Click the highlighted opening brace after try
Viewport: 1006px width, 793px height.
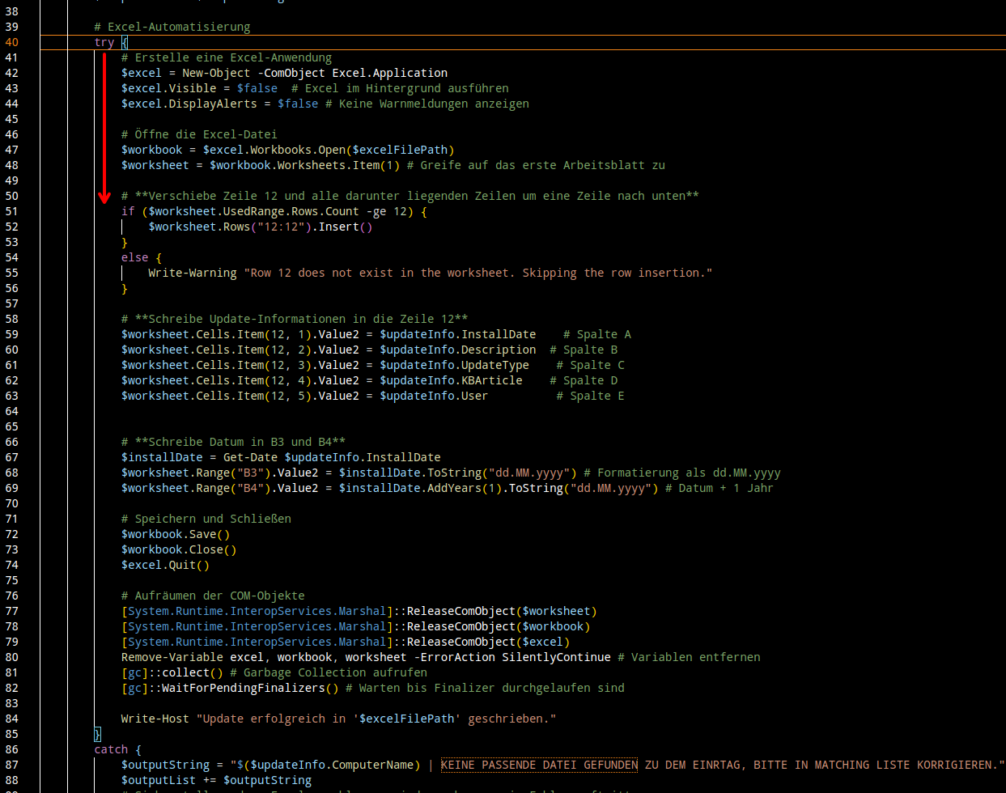point(125,42)
